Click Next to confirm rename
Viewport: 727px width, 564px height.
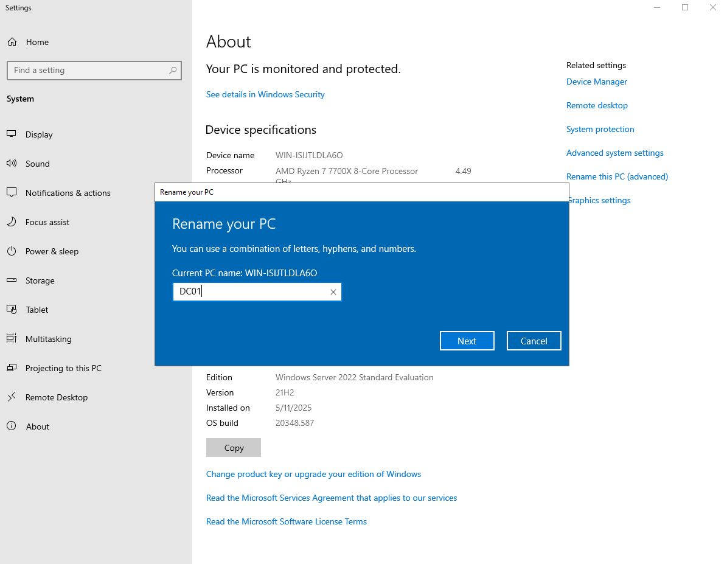[x=467, y=340]
